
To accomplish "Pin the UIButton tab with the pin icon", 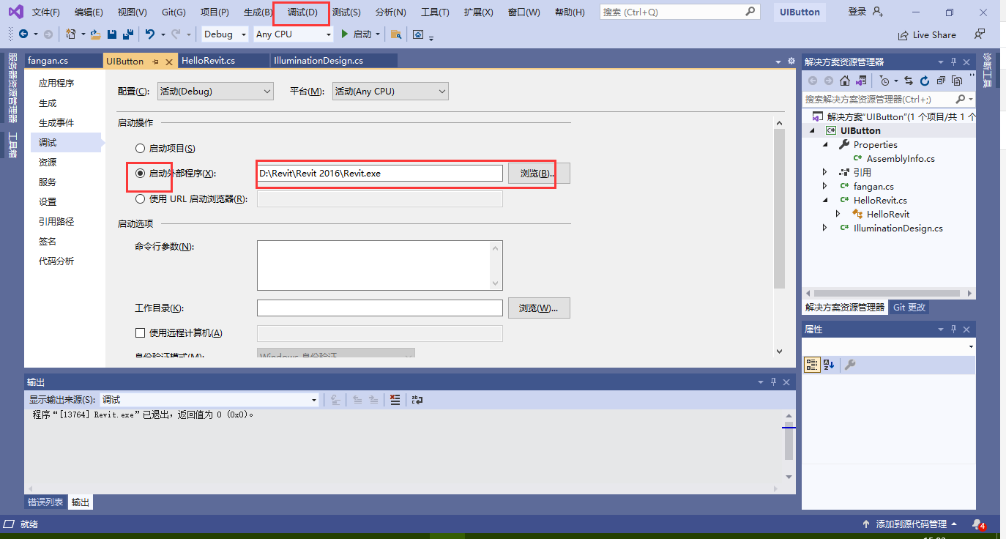I will (155, 62).
